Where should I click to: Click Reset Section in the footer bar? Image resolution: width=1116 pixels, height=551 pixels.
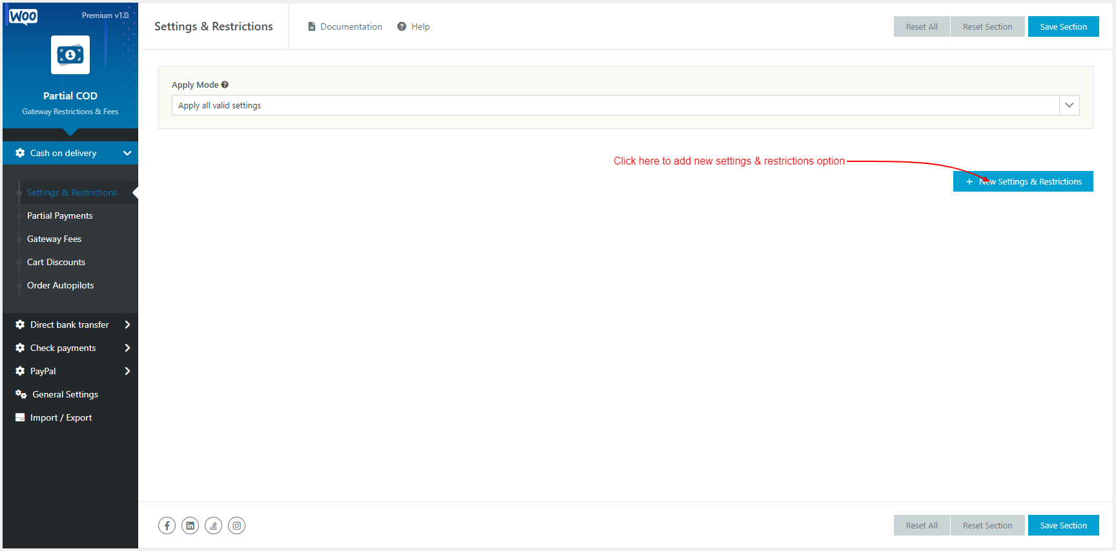tap(987, 525)
